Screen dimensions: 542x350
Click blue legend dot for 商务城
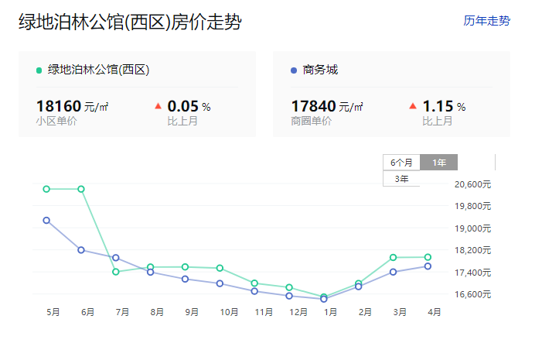click(x=294, y=70)
